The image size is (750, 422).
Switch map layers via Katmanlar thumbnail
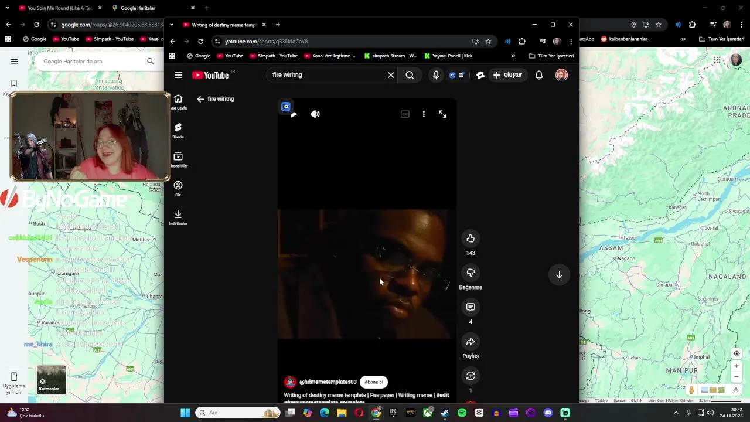coord(52,380)
